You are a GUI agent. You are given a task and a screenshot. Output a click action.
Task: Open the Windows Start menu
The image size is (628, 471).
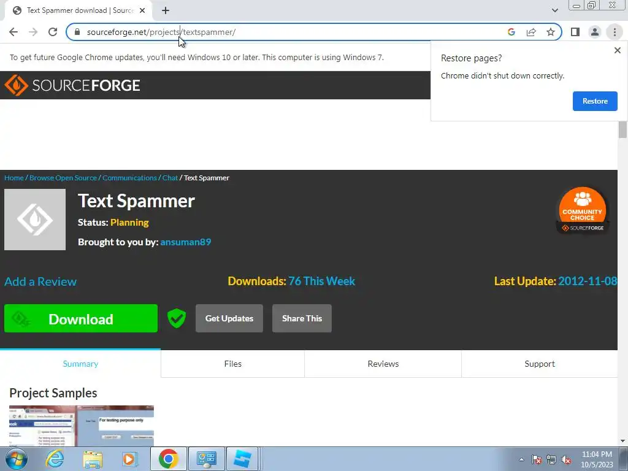click(x=17, y=459)
